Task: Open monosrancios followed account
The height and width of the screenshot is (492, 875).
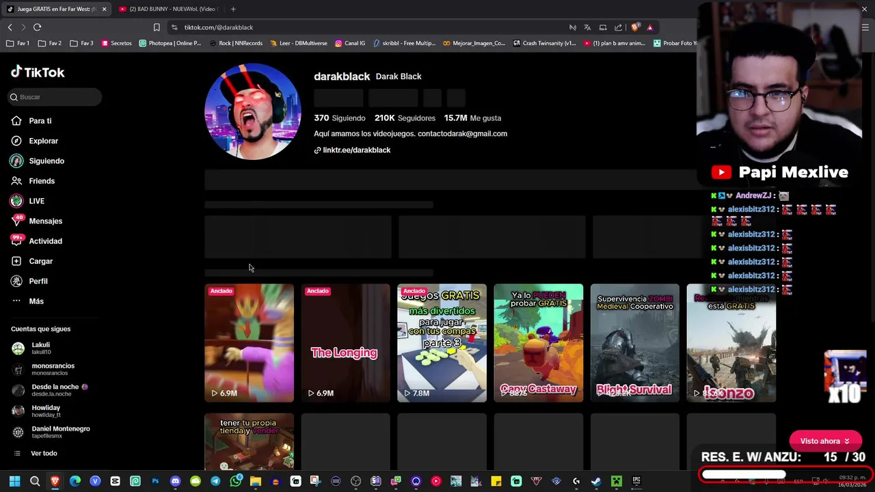Action: pyautogui.click(x=43, y=369)
